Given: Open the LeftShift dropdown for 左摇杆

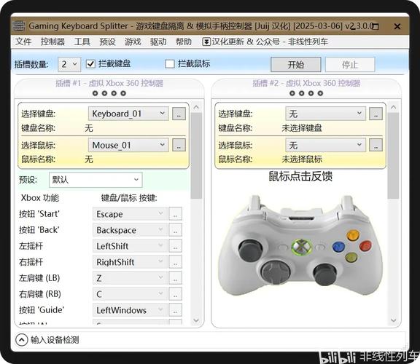Looking at the screenshot, I should click(x=130, y=246).
